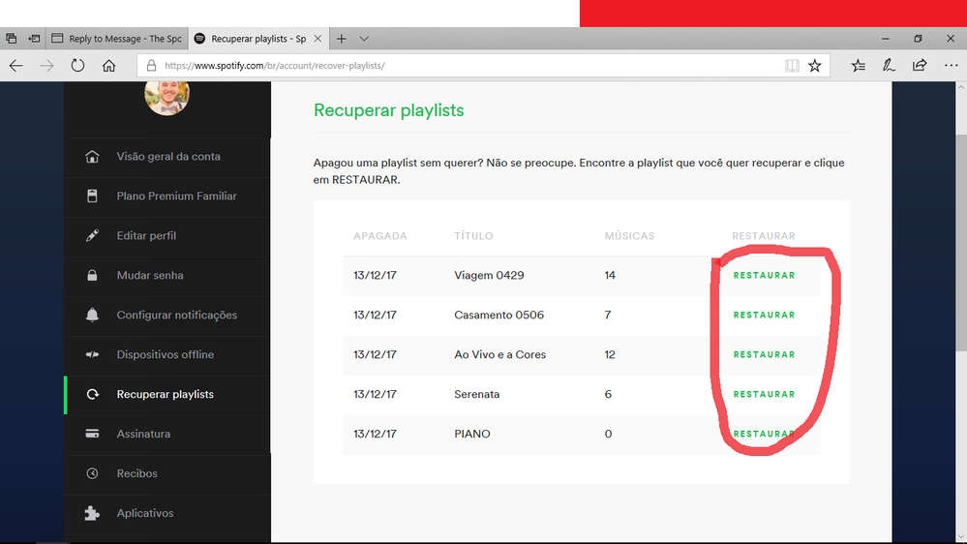Add page to favorites with star icon
The width and height of the screenshot is (967, 544).
click(815, 66)
